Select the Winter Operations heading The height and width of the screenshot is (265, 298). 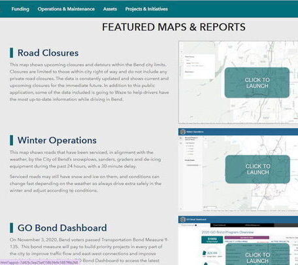(x=57, y=140)
